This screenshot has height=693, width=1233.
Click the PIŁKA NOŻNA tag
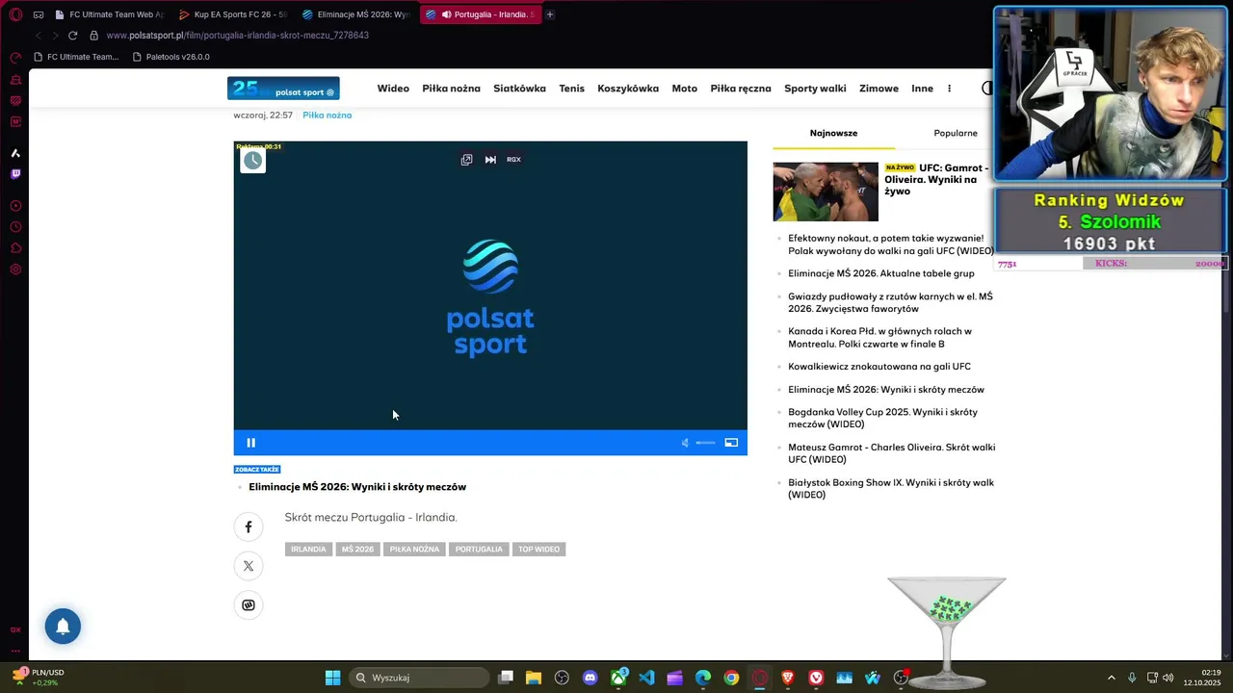click(x=414, y=550)
